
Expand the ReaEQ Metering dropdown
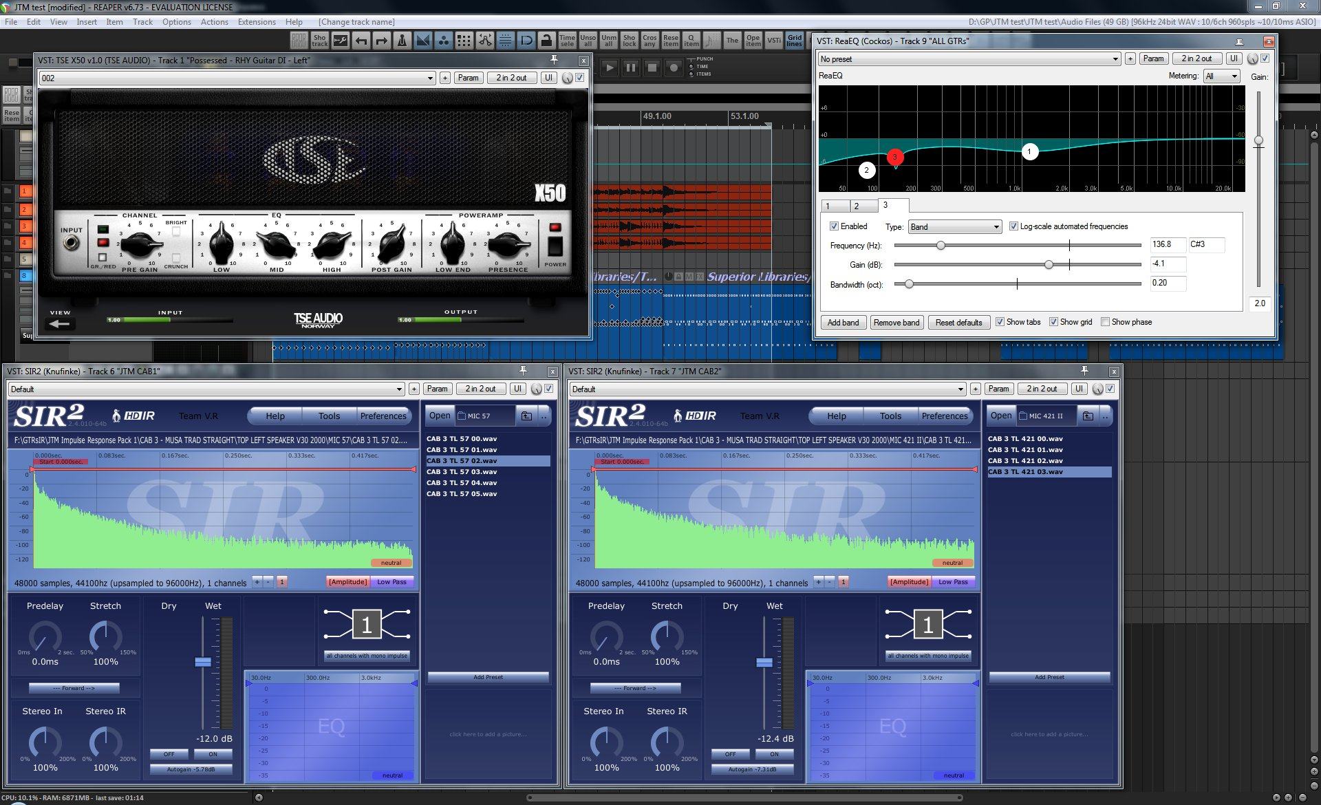click(1221, 76)
